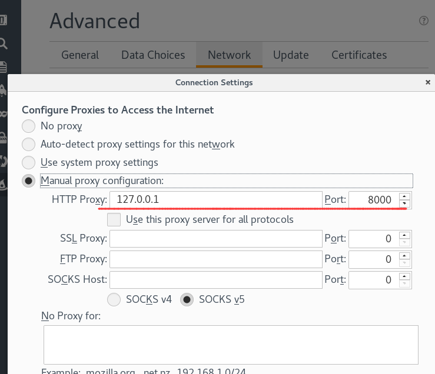Click the SSL Proxy input field
The height and width of the screenshot is (374, 435).
(216, 239)
